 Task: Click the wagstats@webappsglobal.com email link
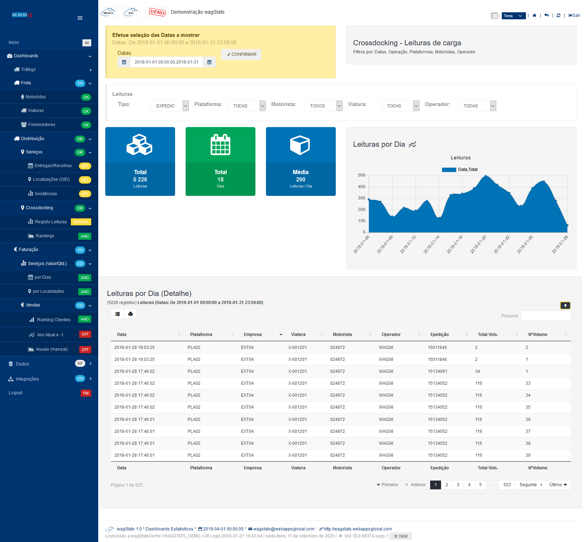pyautogui.click(x=284, y=529)
